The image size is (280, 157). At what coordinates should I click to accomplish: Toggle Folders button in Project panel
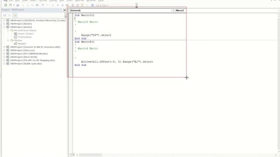point(15,15)
